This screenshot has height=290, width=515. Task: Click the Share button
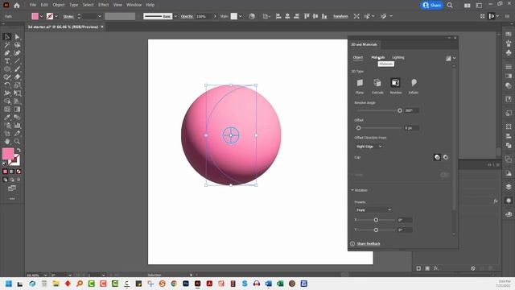pyautogui.click(x=431, y=6)
